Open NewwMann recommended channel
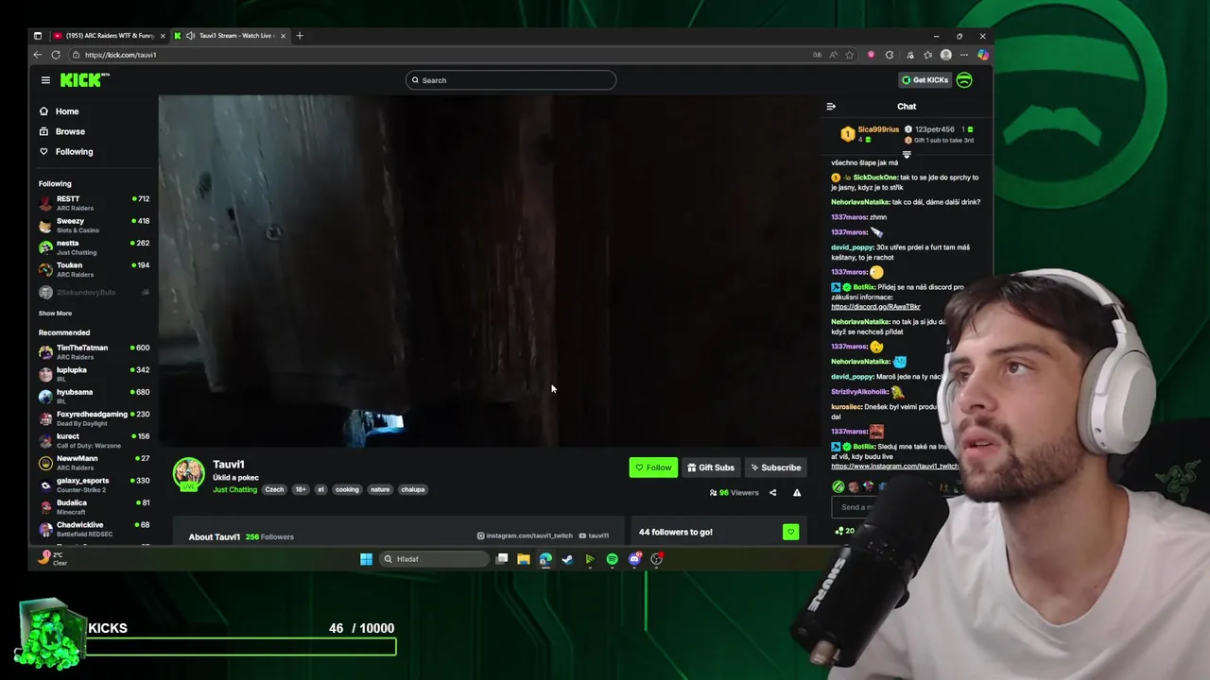Image resolution: width=1210 pixels, height=680 pixels. click(94, 463)
